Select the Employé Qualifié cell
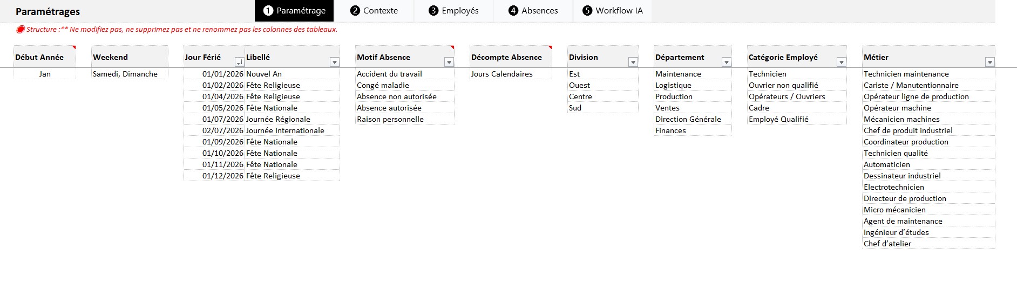This screenshot has width=1017, height=304. [x=797, y=119]
